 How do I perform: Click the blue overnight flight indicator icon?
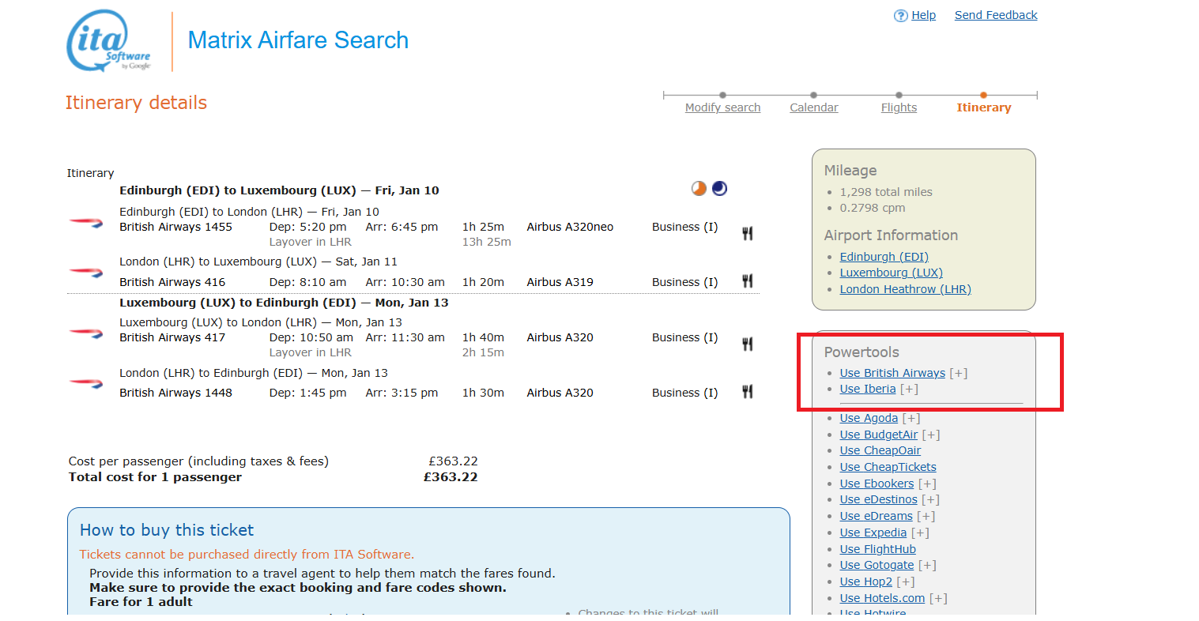(719, 189)
